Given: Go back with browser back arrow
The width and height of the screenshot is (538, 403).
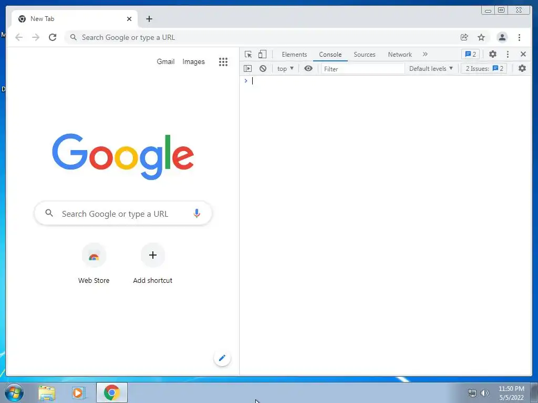Looking at the screenshot, I should click(x=19, y=37).
